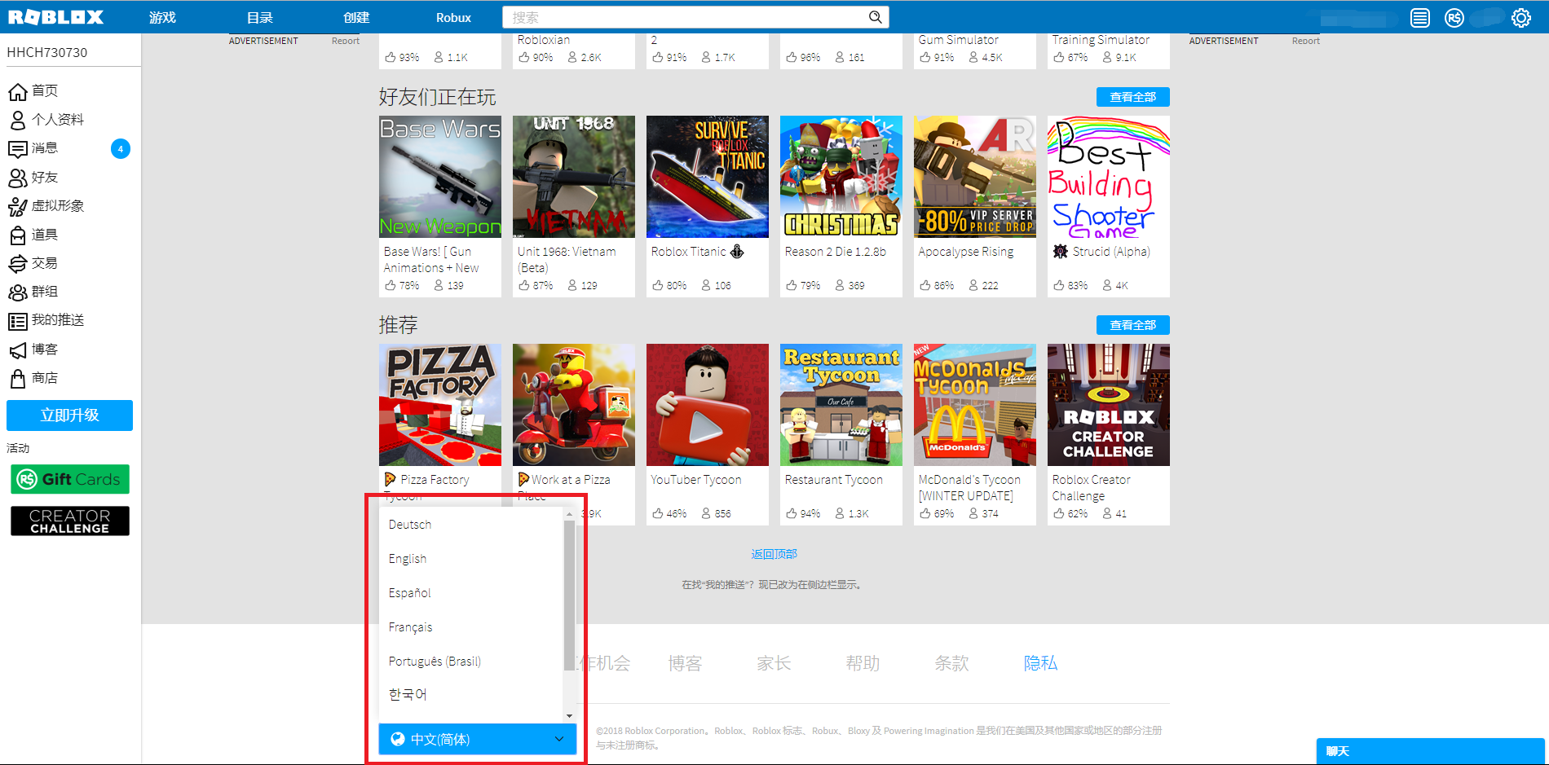Open the settings gear icon

pos(1521,18)
